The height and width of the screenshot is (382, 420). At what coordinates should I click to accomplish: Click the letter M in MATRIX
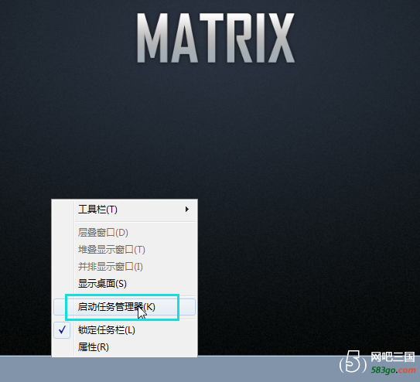pos(154,38)
